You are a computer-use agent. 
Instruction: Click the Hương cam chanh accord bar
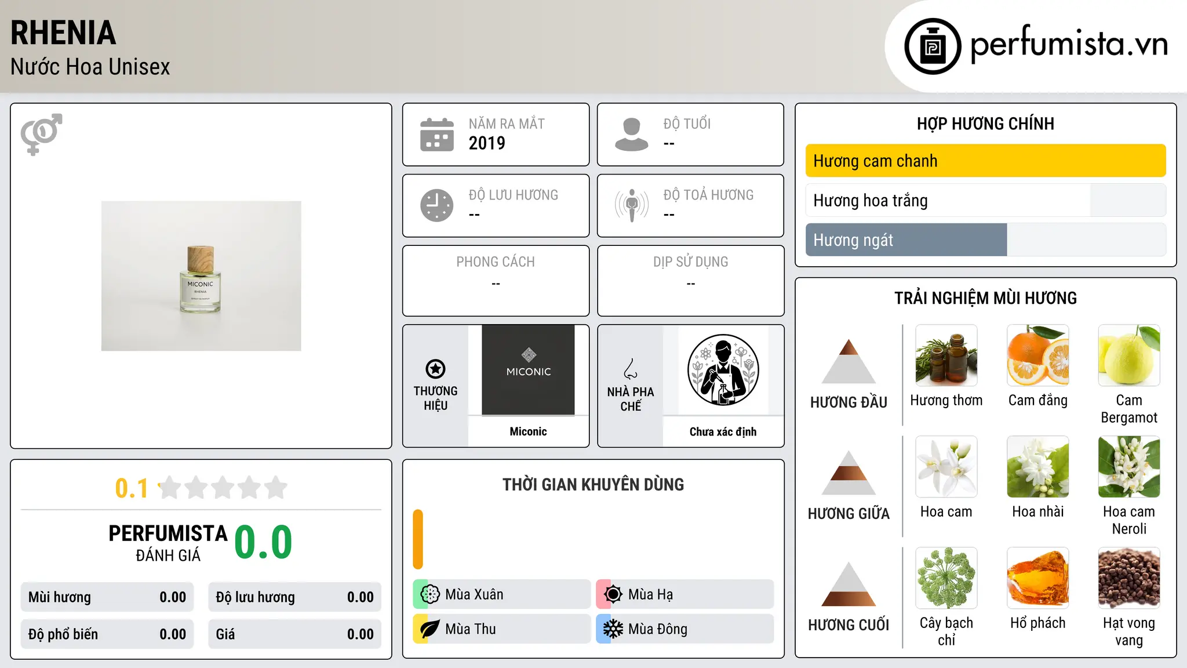[985, 161]
